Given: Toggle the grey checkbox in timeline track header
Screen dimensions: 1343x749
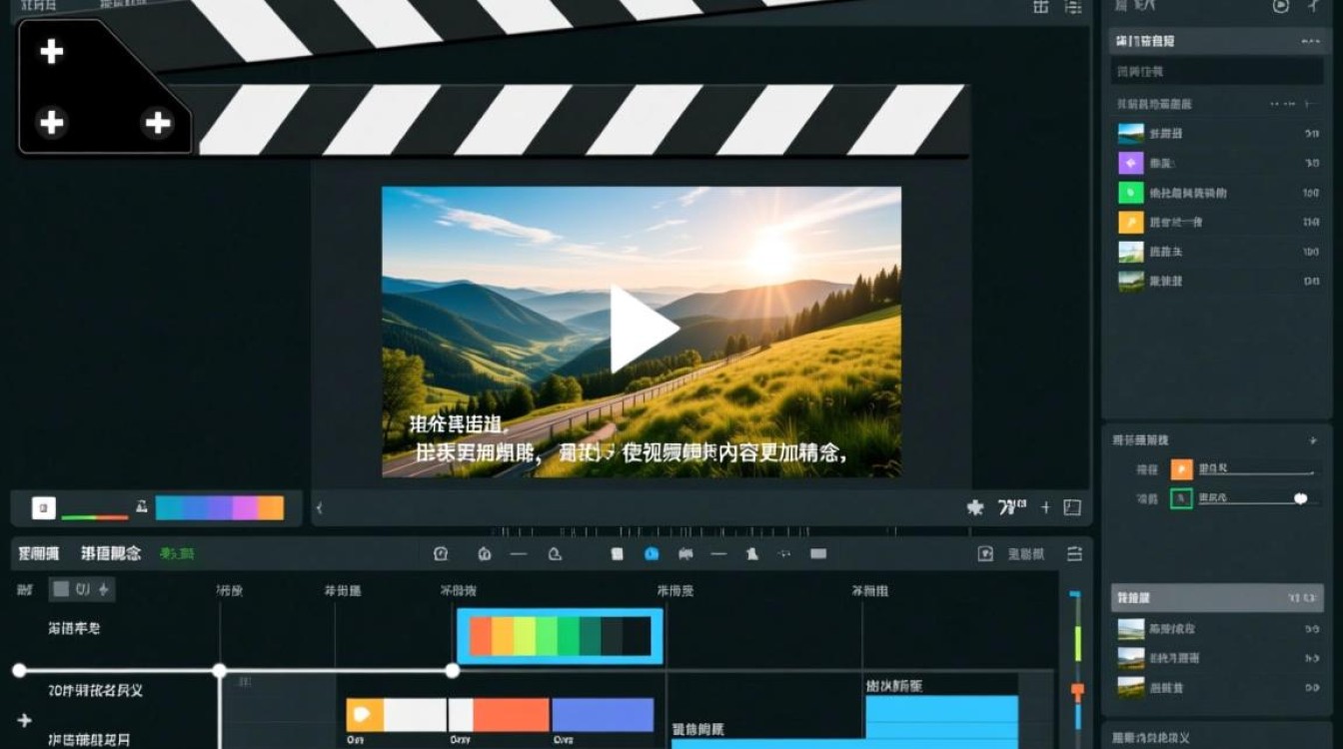Looking at the screenshot, I should pyautogui.click(x=61, y=589).
